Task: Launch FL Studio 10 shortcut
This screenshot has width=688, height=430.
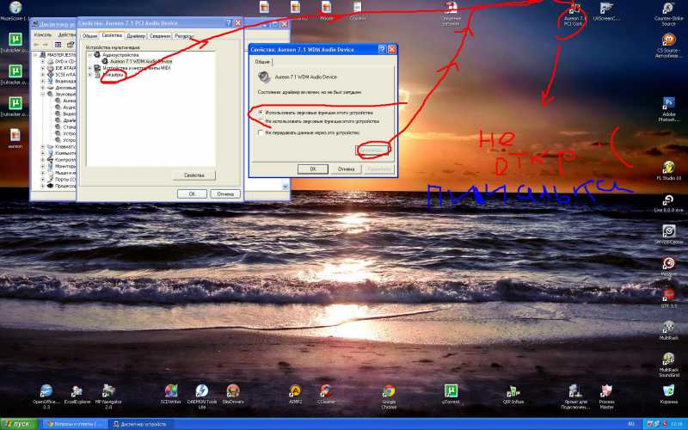Action: pyautogui.click(x=668, y=168)
